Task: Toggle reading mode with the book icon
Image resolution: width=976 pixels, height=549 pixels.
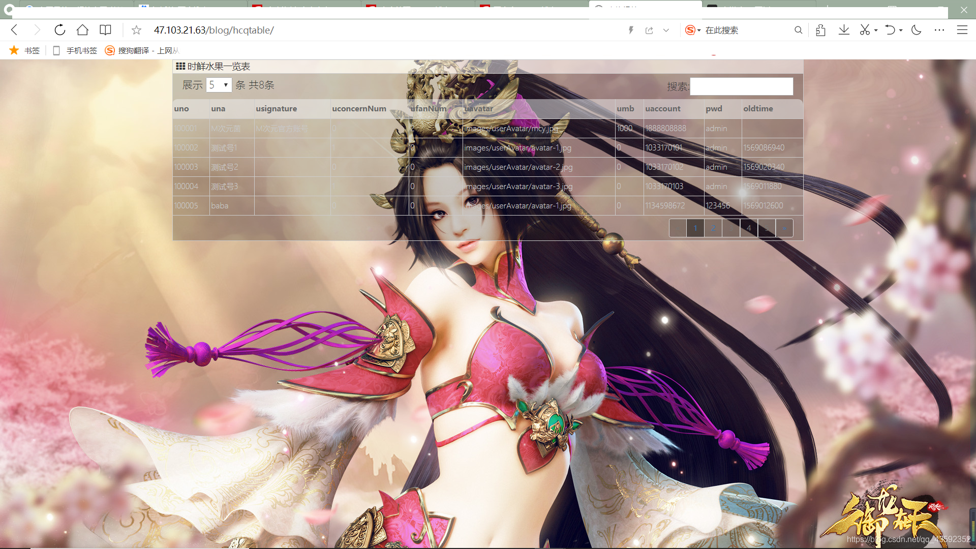Action: point(105,30)
